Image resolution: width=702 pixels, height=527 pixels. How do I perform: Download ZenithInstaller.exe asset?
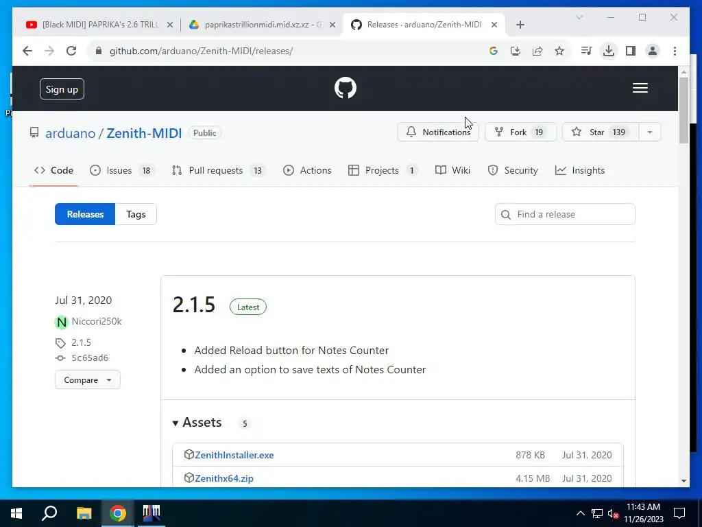(234, 455)
